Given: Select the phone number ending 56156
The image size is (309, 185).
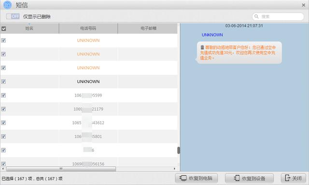Looking at the screenshot, I should click(x=88, y=164).
